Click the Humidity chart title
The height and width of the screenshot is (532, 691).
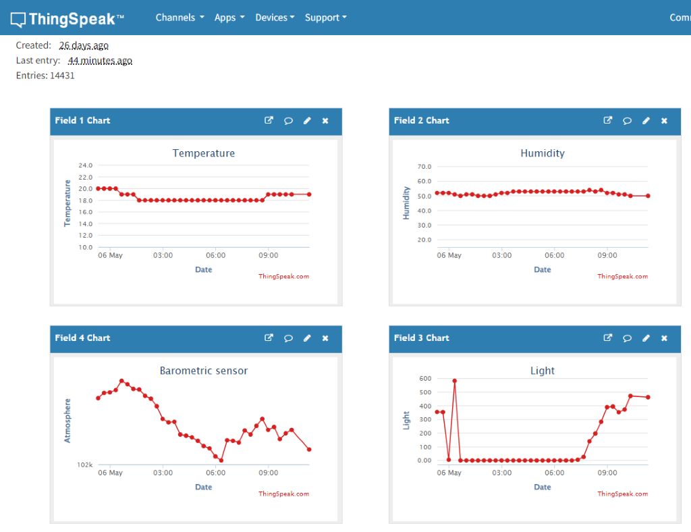[x=543, y=153]
